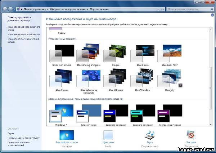This screenshot has width=216, height=153.
Task: Select the Контрастная черная theme
Action: point(170,115)
